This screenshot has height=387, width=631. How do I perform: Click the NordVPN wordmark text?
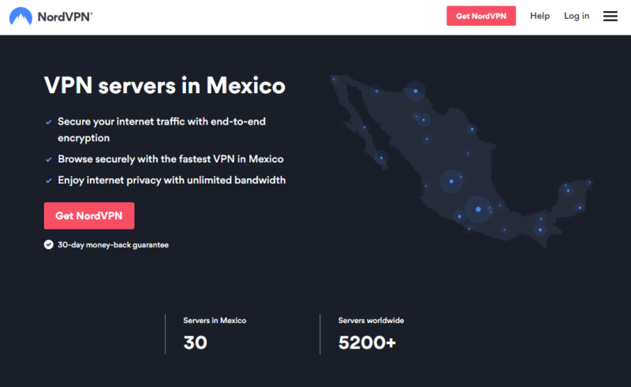[65, 17]
